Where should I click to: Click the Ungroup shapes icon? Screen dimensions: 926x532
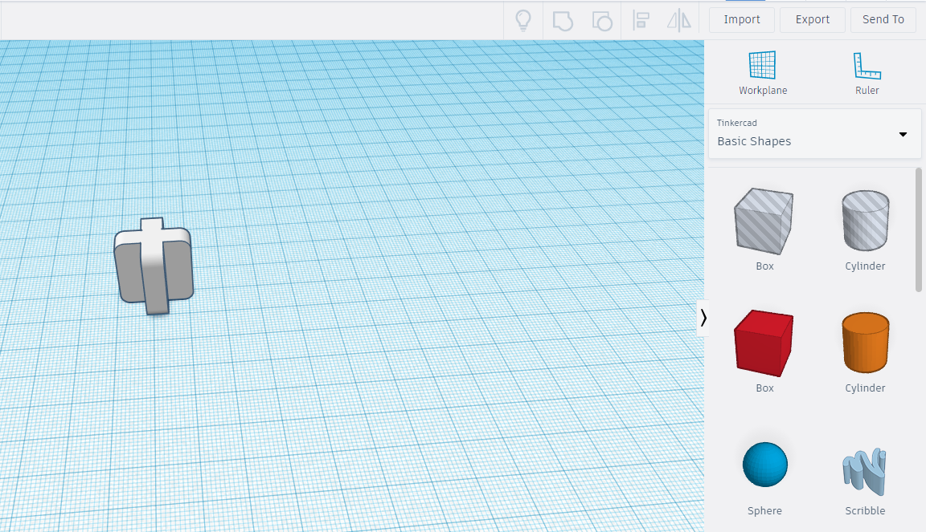(602, 21)
